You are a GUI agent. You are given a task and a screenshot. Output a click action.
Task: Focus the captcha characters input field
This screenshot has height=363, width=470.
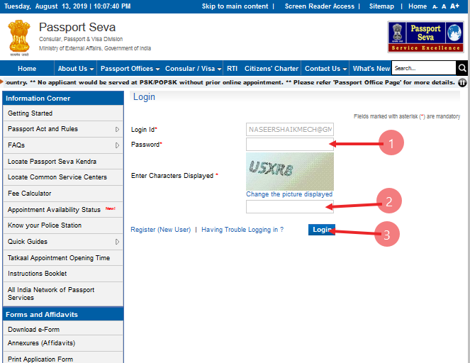(290, 206)
